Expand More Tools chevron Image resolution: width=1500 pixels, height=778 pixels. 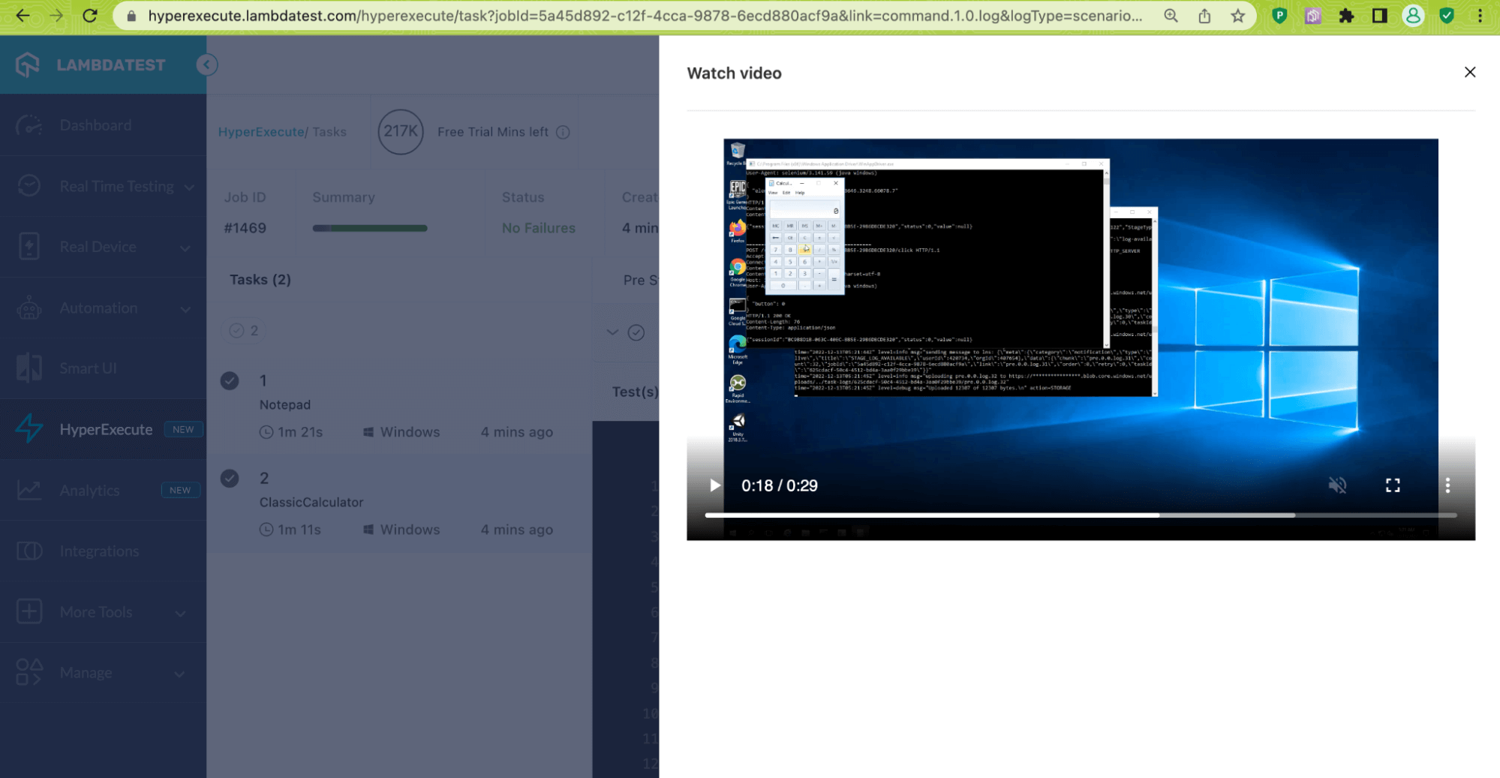coord(180,613)
